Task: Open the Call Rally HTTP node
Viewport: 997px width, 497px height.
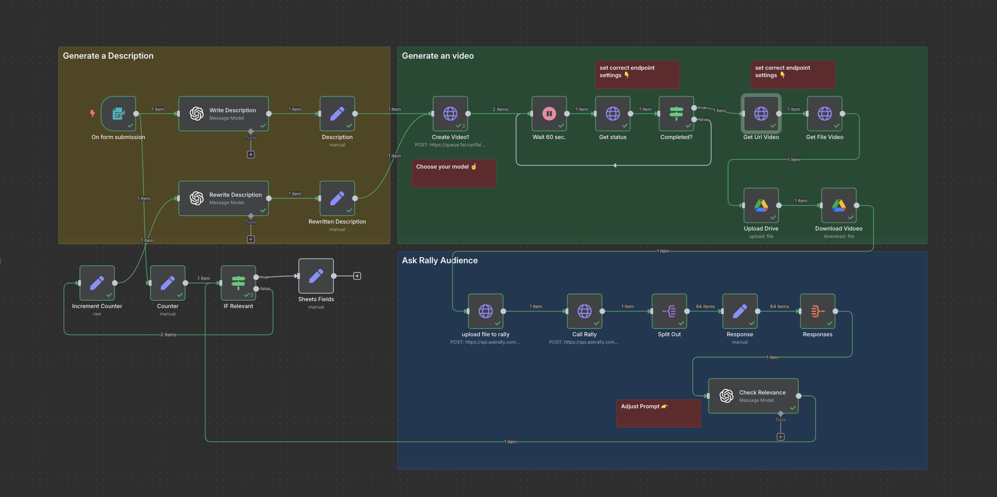Action: (585, 311)
